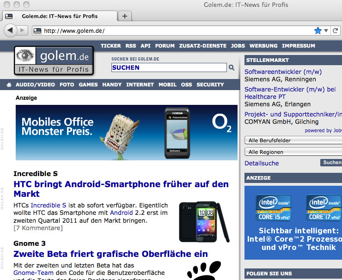This screenshot has width=342, height=280.
Task: Open WERBUNG in the top navigation
Action: point(263,46)
